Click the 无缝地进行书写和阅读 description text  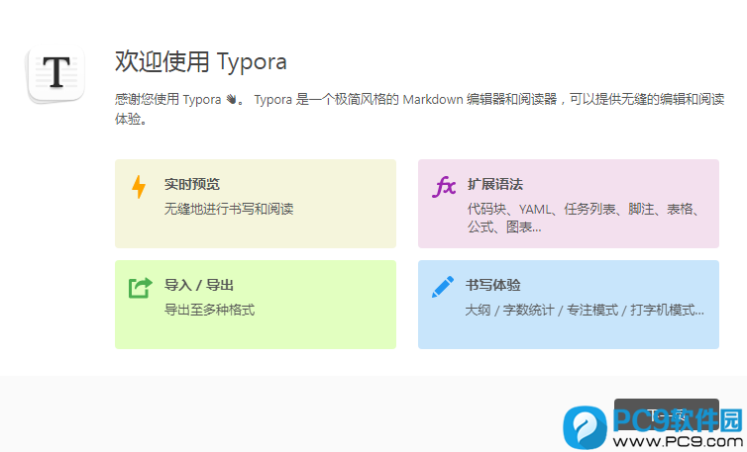[229, 209]
